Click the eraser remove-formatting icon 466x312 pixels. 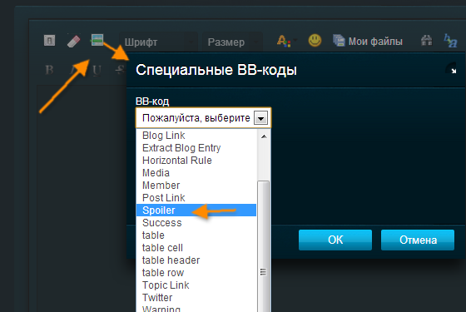(73, 41)
